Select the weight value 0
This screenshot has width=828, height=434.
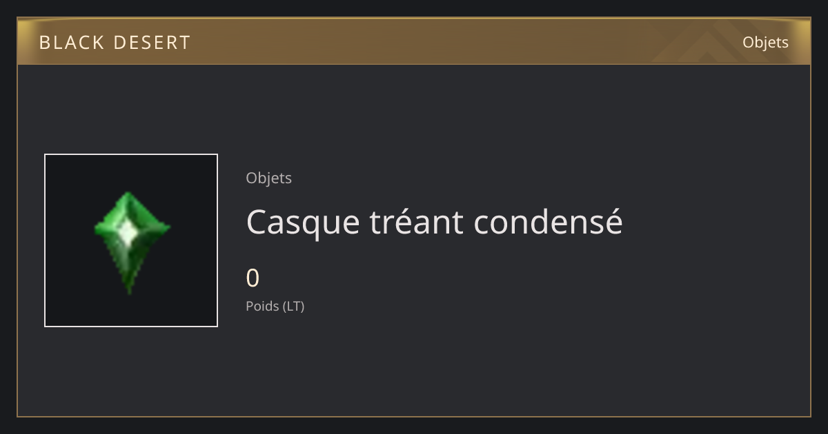(x=253, y=278)
